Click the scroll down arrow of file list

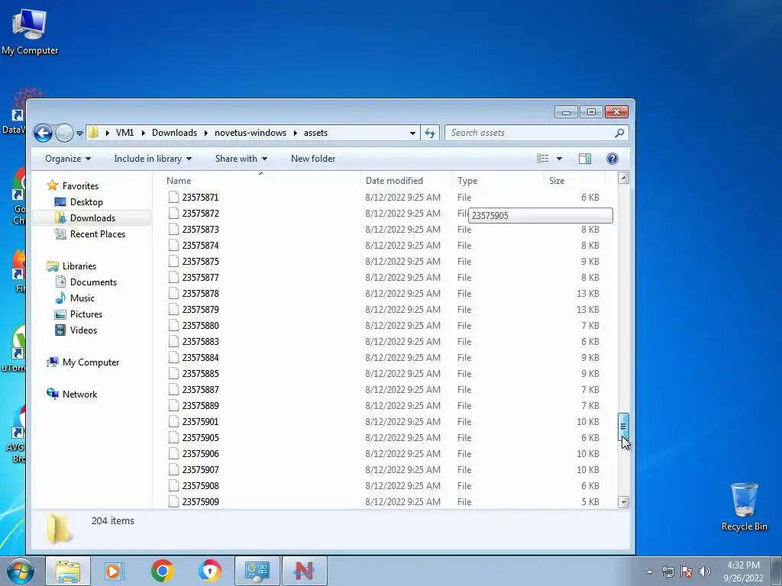[623, 502]
